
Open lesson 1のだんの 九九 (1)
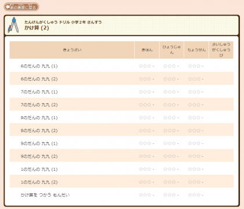coord(39,170)
